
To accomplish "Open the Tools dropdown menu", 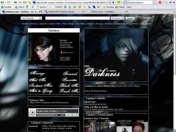I will pos(129,7).
